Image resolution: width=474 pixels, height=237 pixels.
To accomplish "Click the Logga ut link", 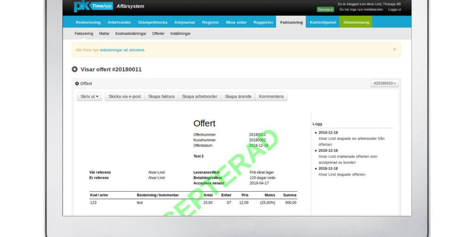I will [394, 9].
